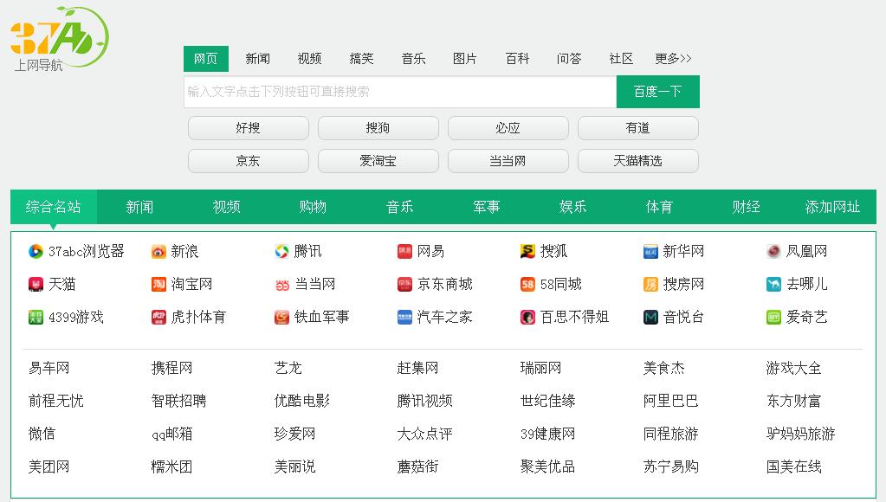Screen dimensions: 886x502
Task: Open the 国美在线 link
Action: pos(794,467)
